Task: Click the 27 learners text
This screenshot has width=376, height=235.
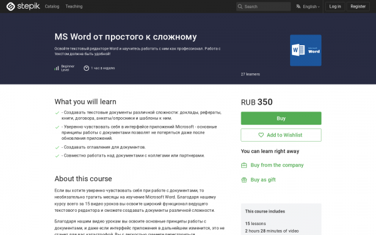Action: coord(250,75)
